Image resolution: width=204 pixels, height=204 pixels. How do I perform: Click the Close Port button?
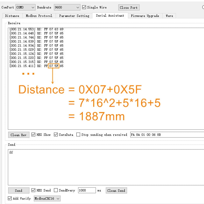click(129, 7)
